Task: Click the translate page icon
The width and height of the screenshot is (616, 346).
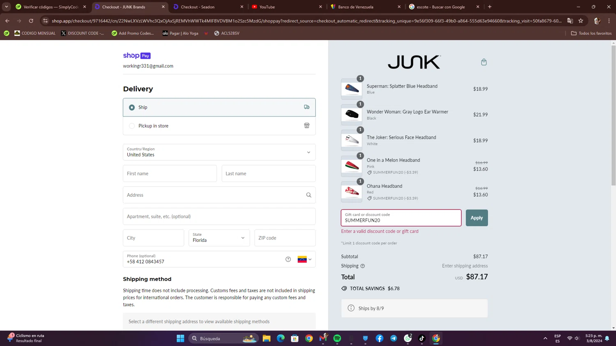Action: tap(570, 21)
